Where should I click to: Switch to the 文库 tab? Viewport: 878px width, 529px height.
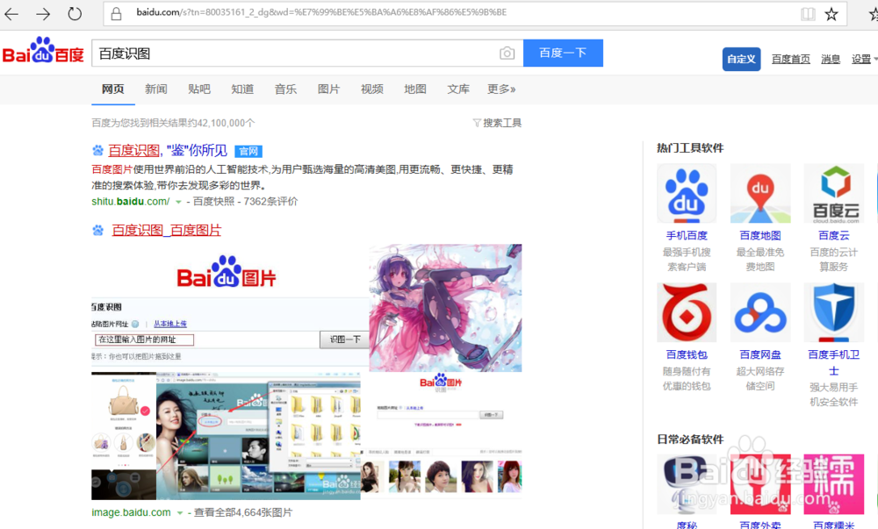coord(458,89)
